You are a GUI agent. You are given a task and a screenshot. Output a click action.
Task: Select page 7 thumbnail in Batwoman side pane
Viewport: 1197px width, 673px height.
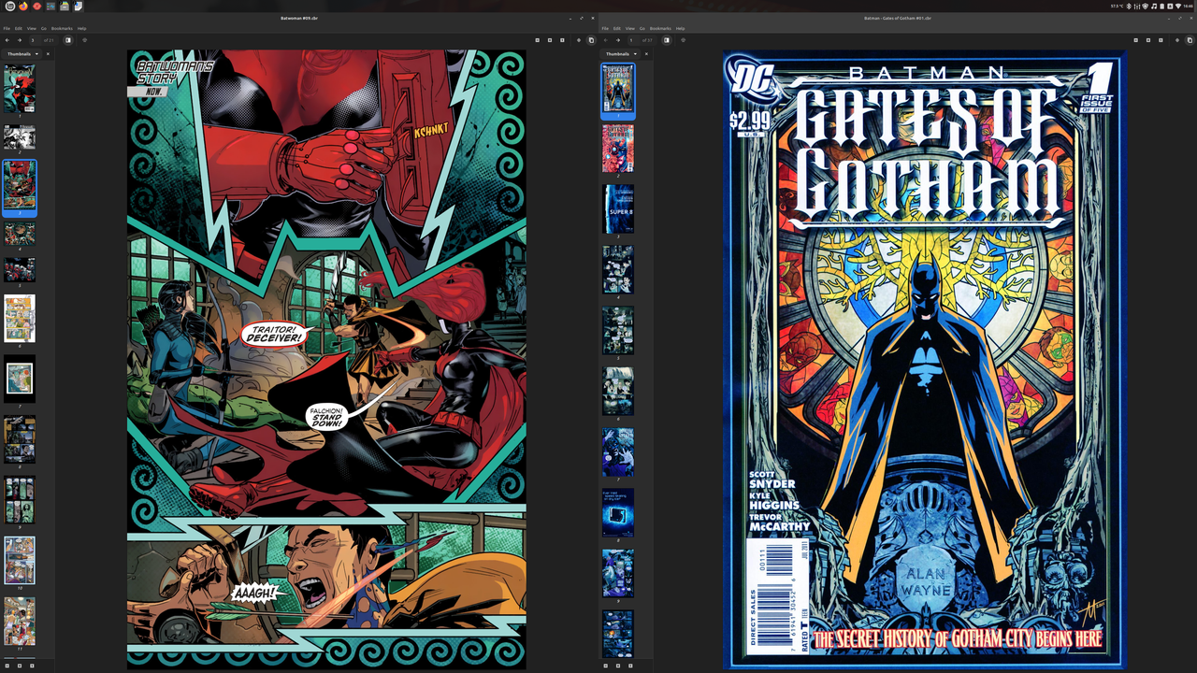[x=20, y=379]
